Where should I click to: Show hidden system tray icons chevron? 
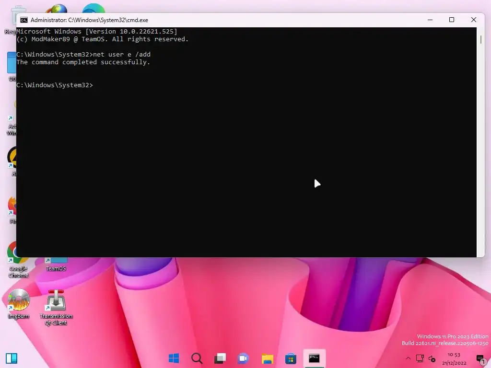click(x=408, y=358)
